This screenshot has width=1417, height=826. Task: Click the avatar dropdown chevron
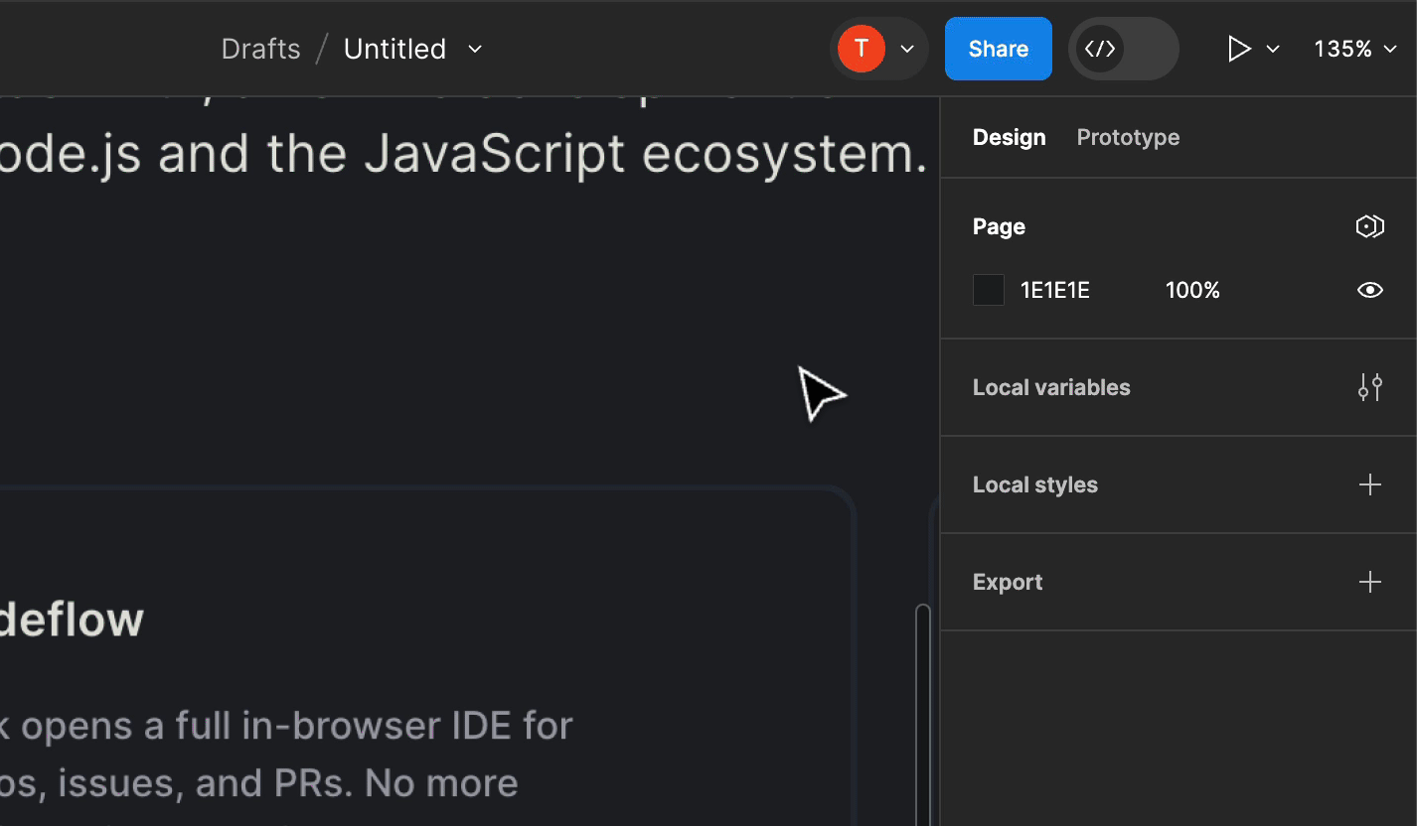(905, 48)
